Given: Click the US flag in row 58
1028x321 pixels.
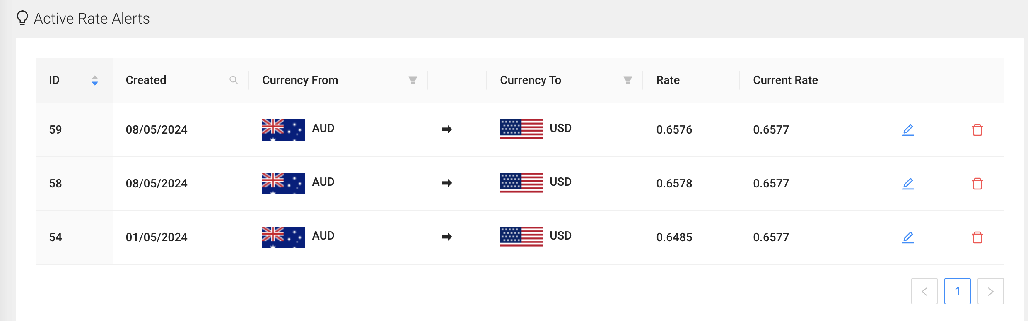Looking at the screenshot, I should (x=521, y=183).
